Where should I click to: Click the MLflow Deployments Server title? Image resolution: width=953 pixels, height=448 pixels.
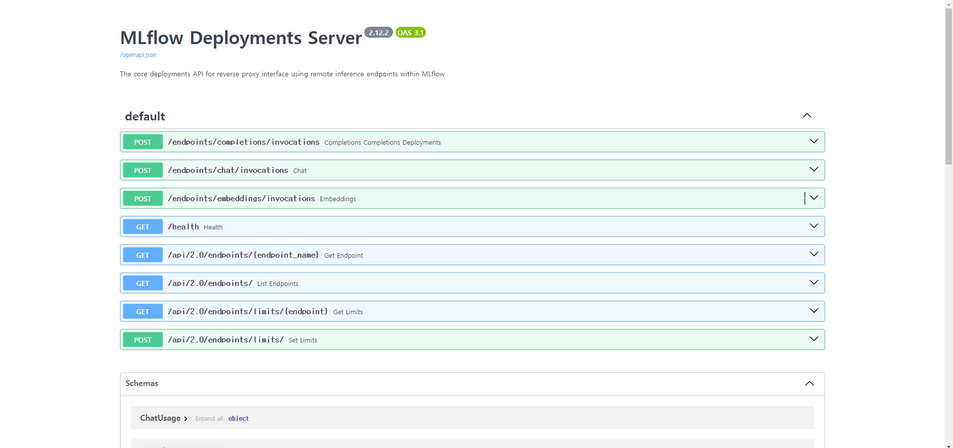(x=241, y=38)
